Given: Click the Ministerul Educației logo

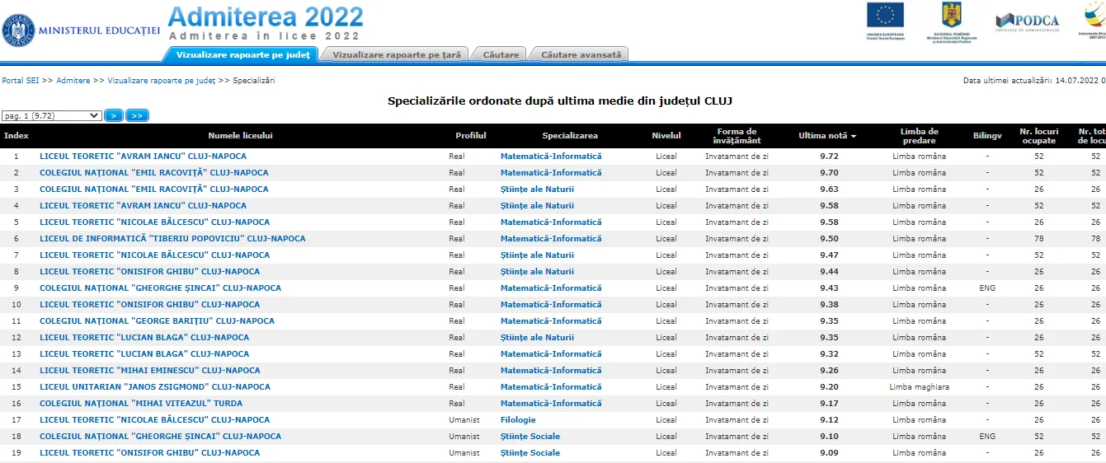Looking at the screenshot, I should point(81,30).
